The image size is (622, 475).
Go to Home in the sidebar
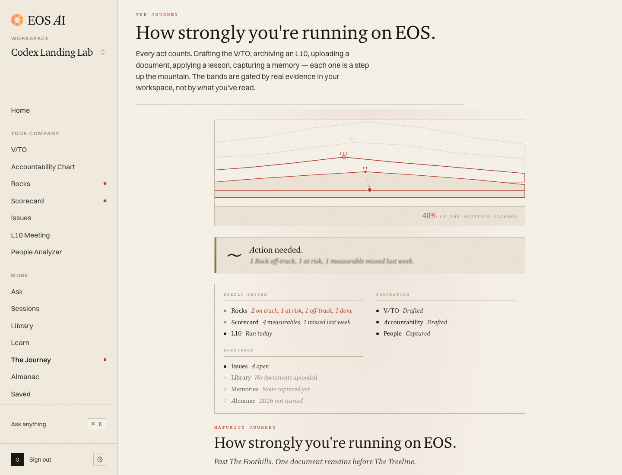click(x=20, y=111)
